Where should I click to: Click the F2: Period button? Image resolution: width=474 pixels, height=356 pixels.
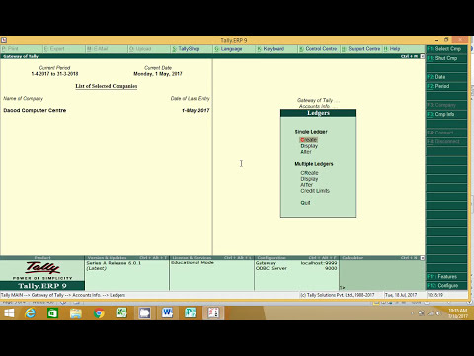pyautogui.click(x=446, y=86)
